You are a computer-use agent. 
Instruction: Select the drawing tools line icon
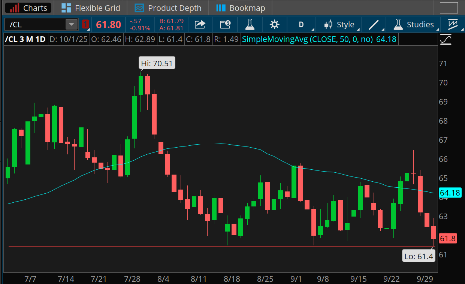374,25
